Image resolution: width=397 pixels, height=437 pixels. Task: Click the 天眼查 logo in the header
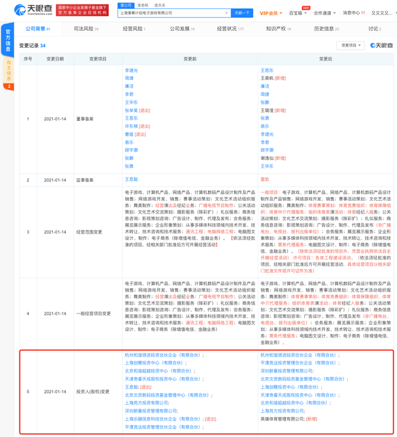33,10
